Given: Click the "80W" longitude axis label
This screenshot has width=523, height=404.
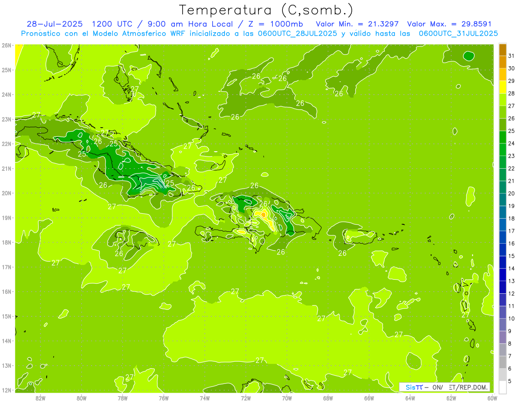Looking at the screenshot, I should [81, 398].
